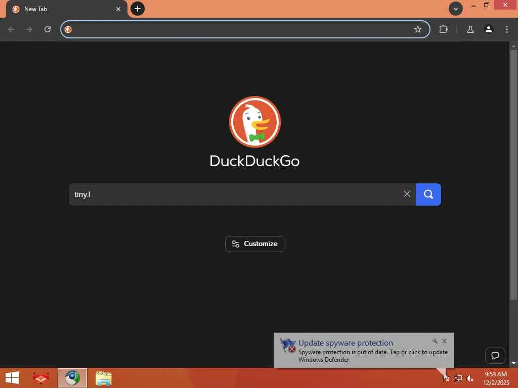
Task: Open the Windows Start button
Action: point(12,378)
